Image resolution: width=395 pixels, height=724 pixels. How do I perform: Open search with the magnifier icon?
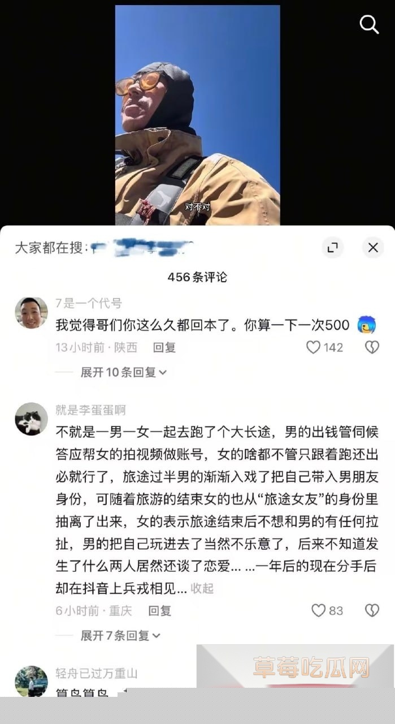point(369,24)
